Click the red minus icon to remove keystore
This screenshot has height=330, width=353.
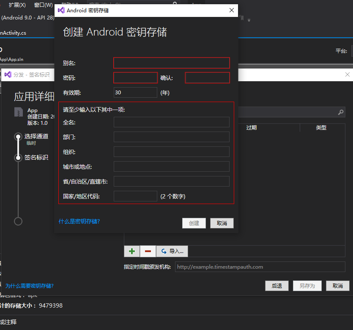click(x=148, y=251)
